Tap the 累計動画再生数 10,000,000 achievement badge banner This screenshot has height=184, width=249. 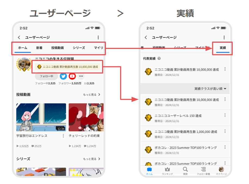point(67,67)
